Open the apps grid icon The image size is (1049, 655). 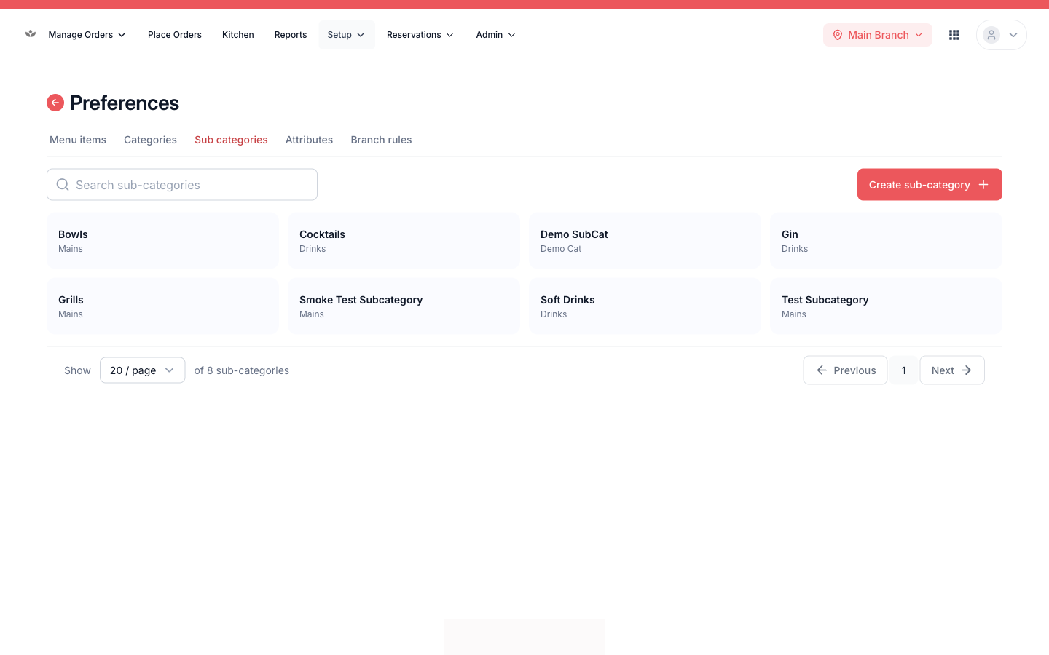(954, 35)
